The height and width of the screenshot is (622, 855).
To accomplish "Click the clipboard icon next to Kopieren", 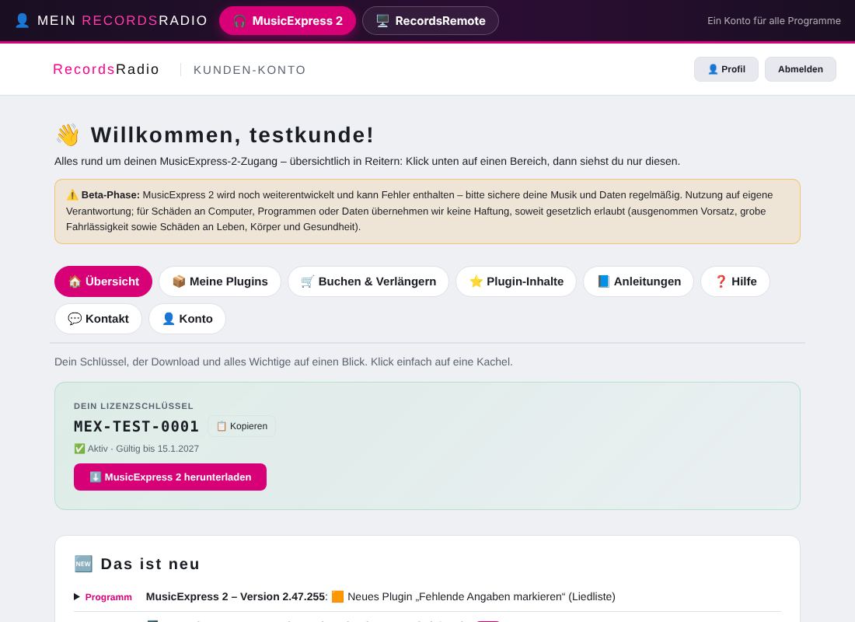I will point(222,426).
